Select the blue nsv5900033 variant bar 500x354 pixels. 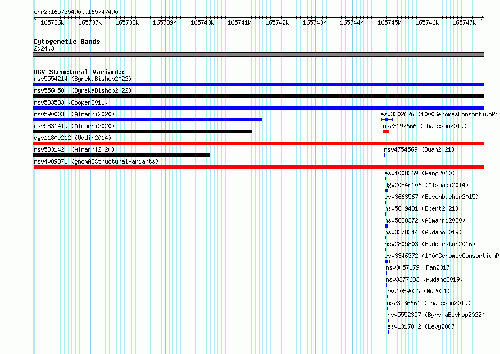(x=148, y=120)
